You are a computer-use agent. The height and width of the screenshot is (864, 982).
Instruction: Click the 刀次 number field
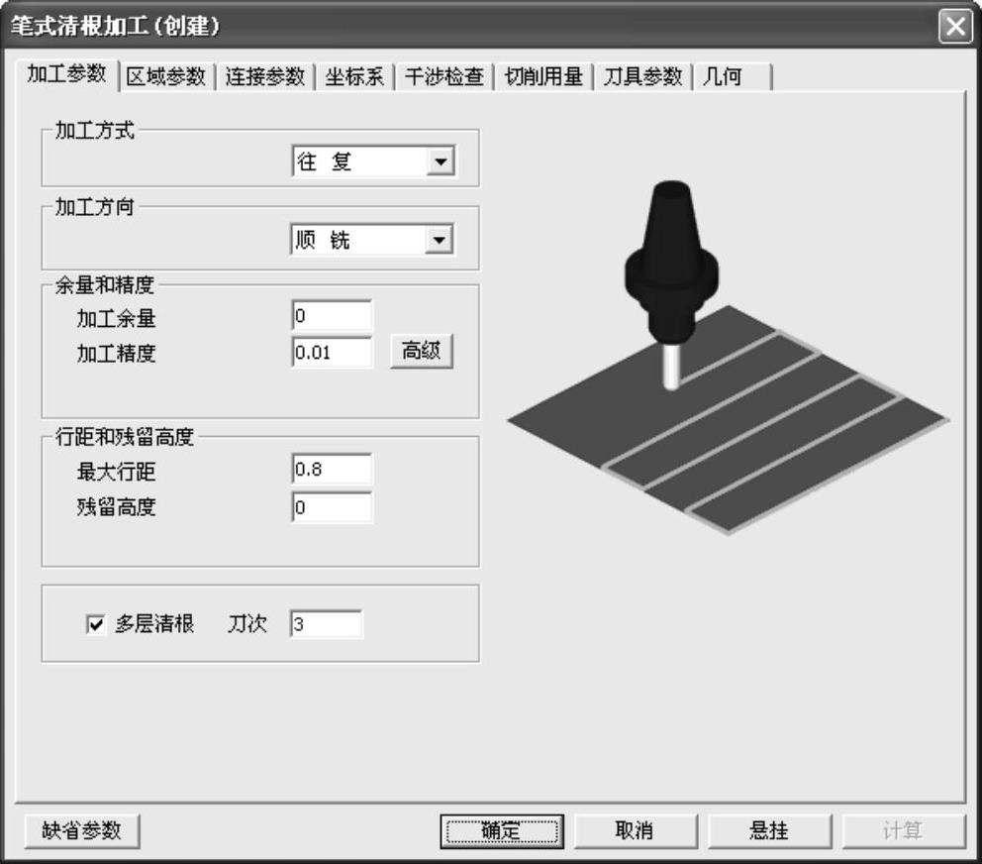327,625
